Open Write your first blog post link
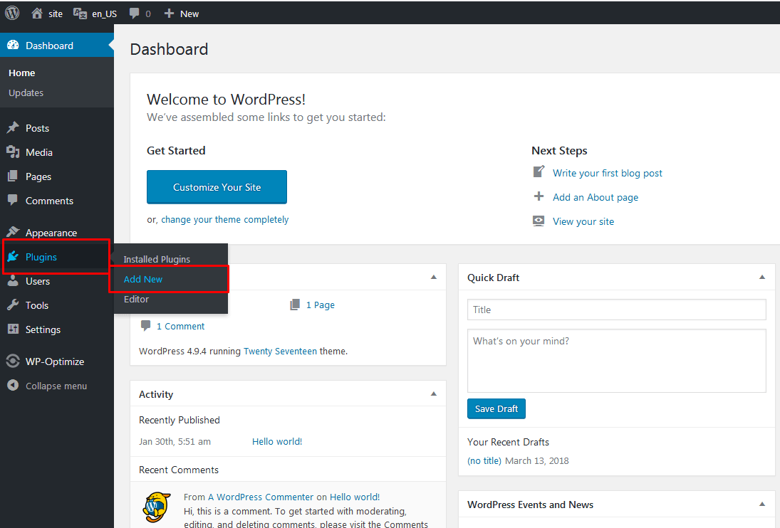The width and height of the screenshot is (780, 528). (608, 173)
